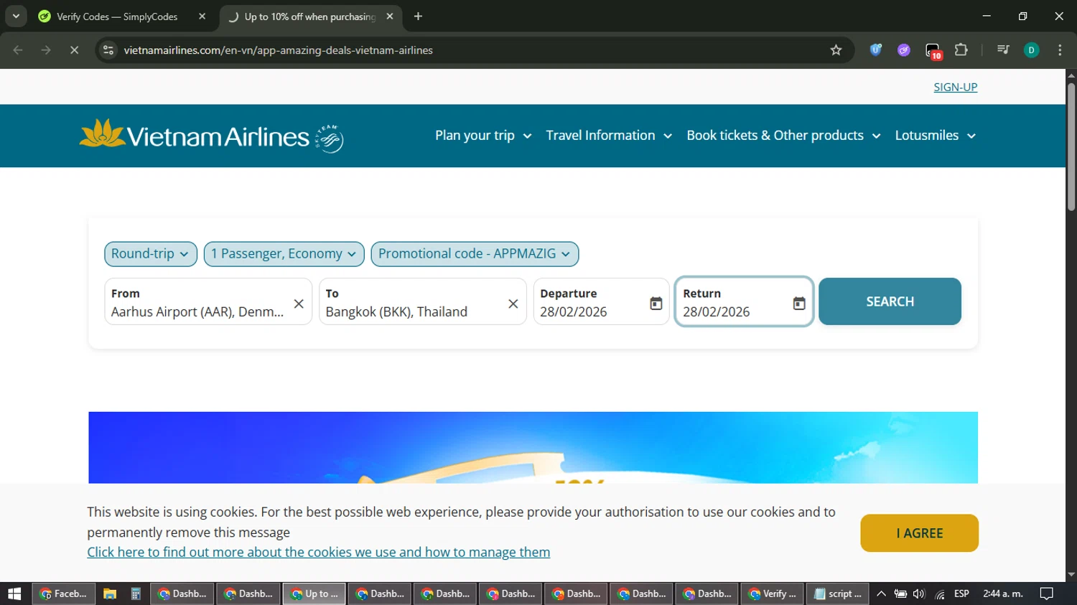Screen dimensions: 1077x605
Task: Click the SIGN-UP link
Action: coord(955,87)
